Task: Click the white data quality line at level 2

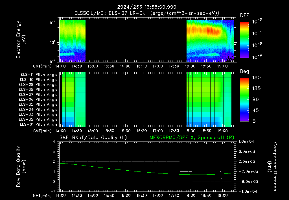Action: (121, 162)
